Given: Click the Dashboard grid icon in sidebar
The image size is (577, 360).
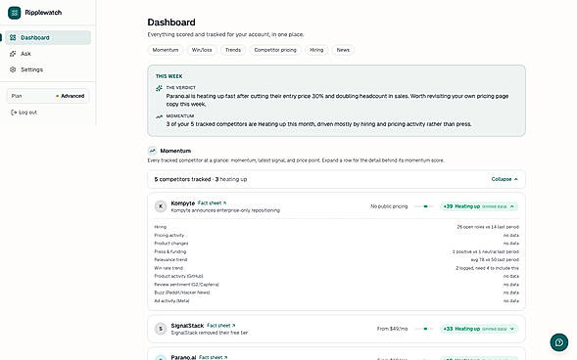Looking at the screenshot, I should [x=13, y=37].
